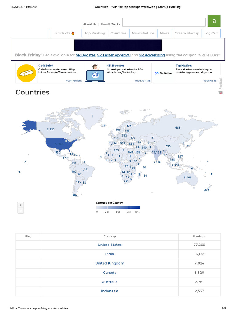Follow the SR Advertising link
Image resolution: width=236 pixels, height=315 pixels.
152,55
